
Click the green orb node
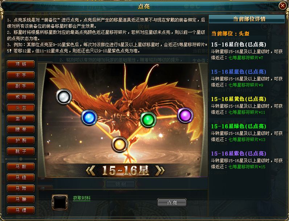click(x=148, y=120)
